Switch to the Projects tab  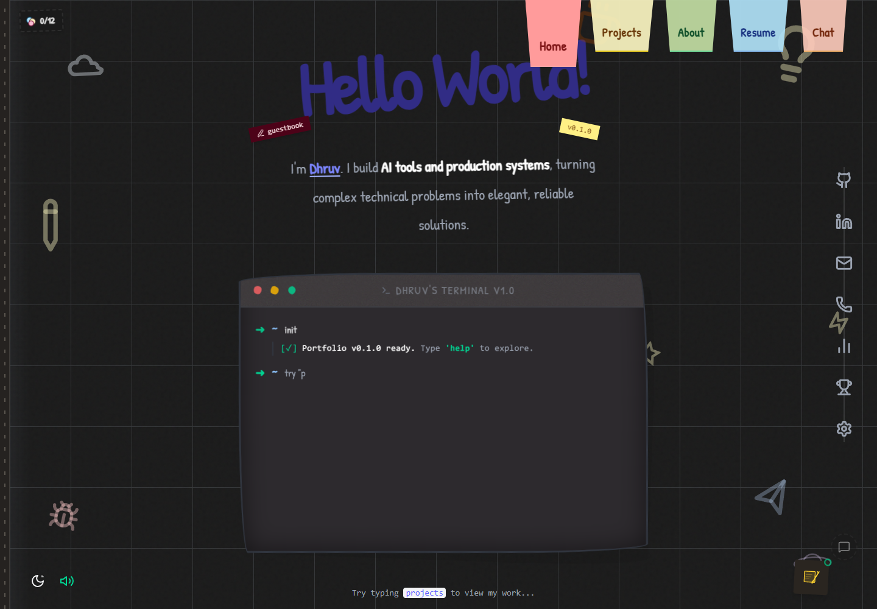point(621,32)
